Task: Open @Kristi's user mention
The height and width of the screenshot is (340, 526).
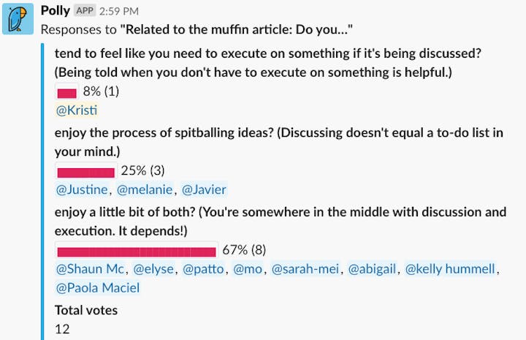Action: (77, 110)
